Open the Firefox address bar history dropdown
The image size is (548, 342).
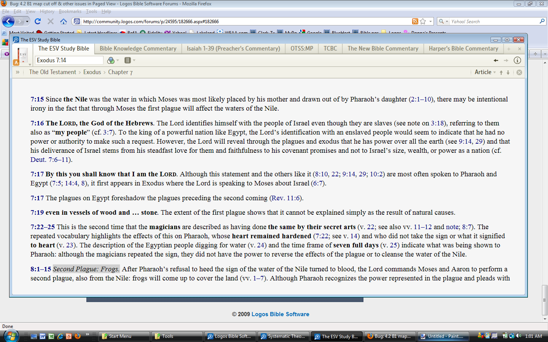click(x=430, y=21)
